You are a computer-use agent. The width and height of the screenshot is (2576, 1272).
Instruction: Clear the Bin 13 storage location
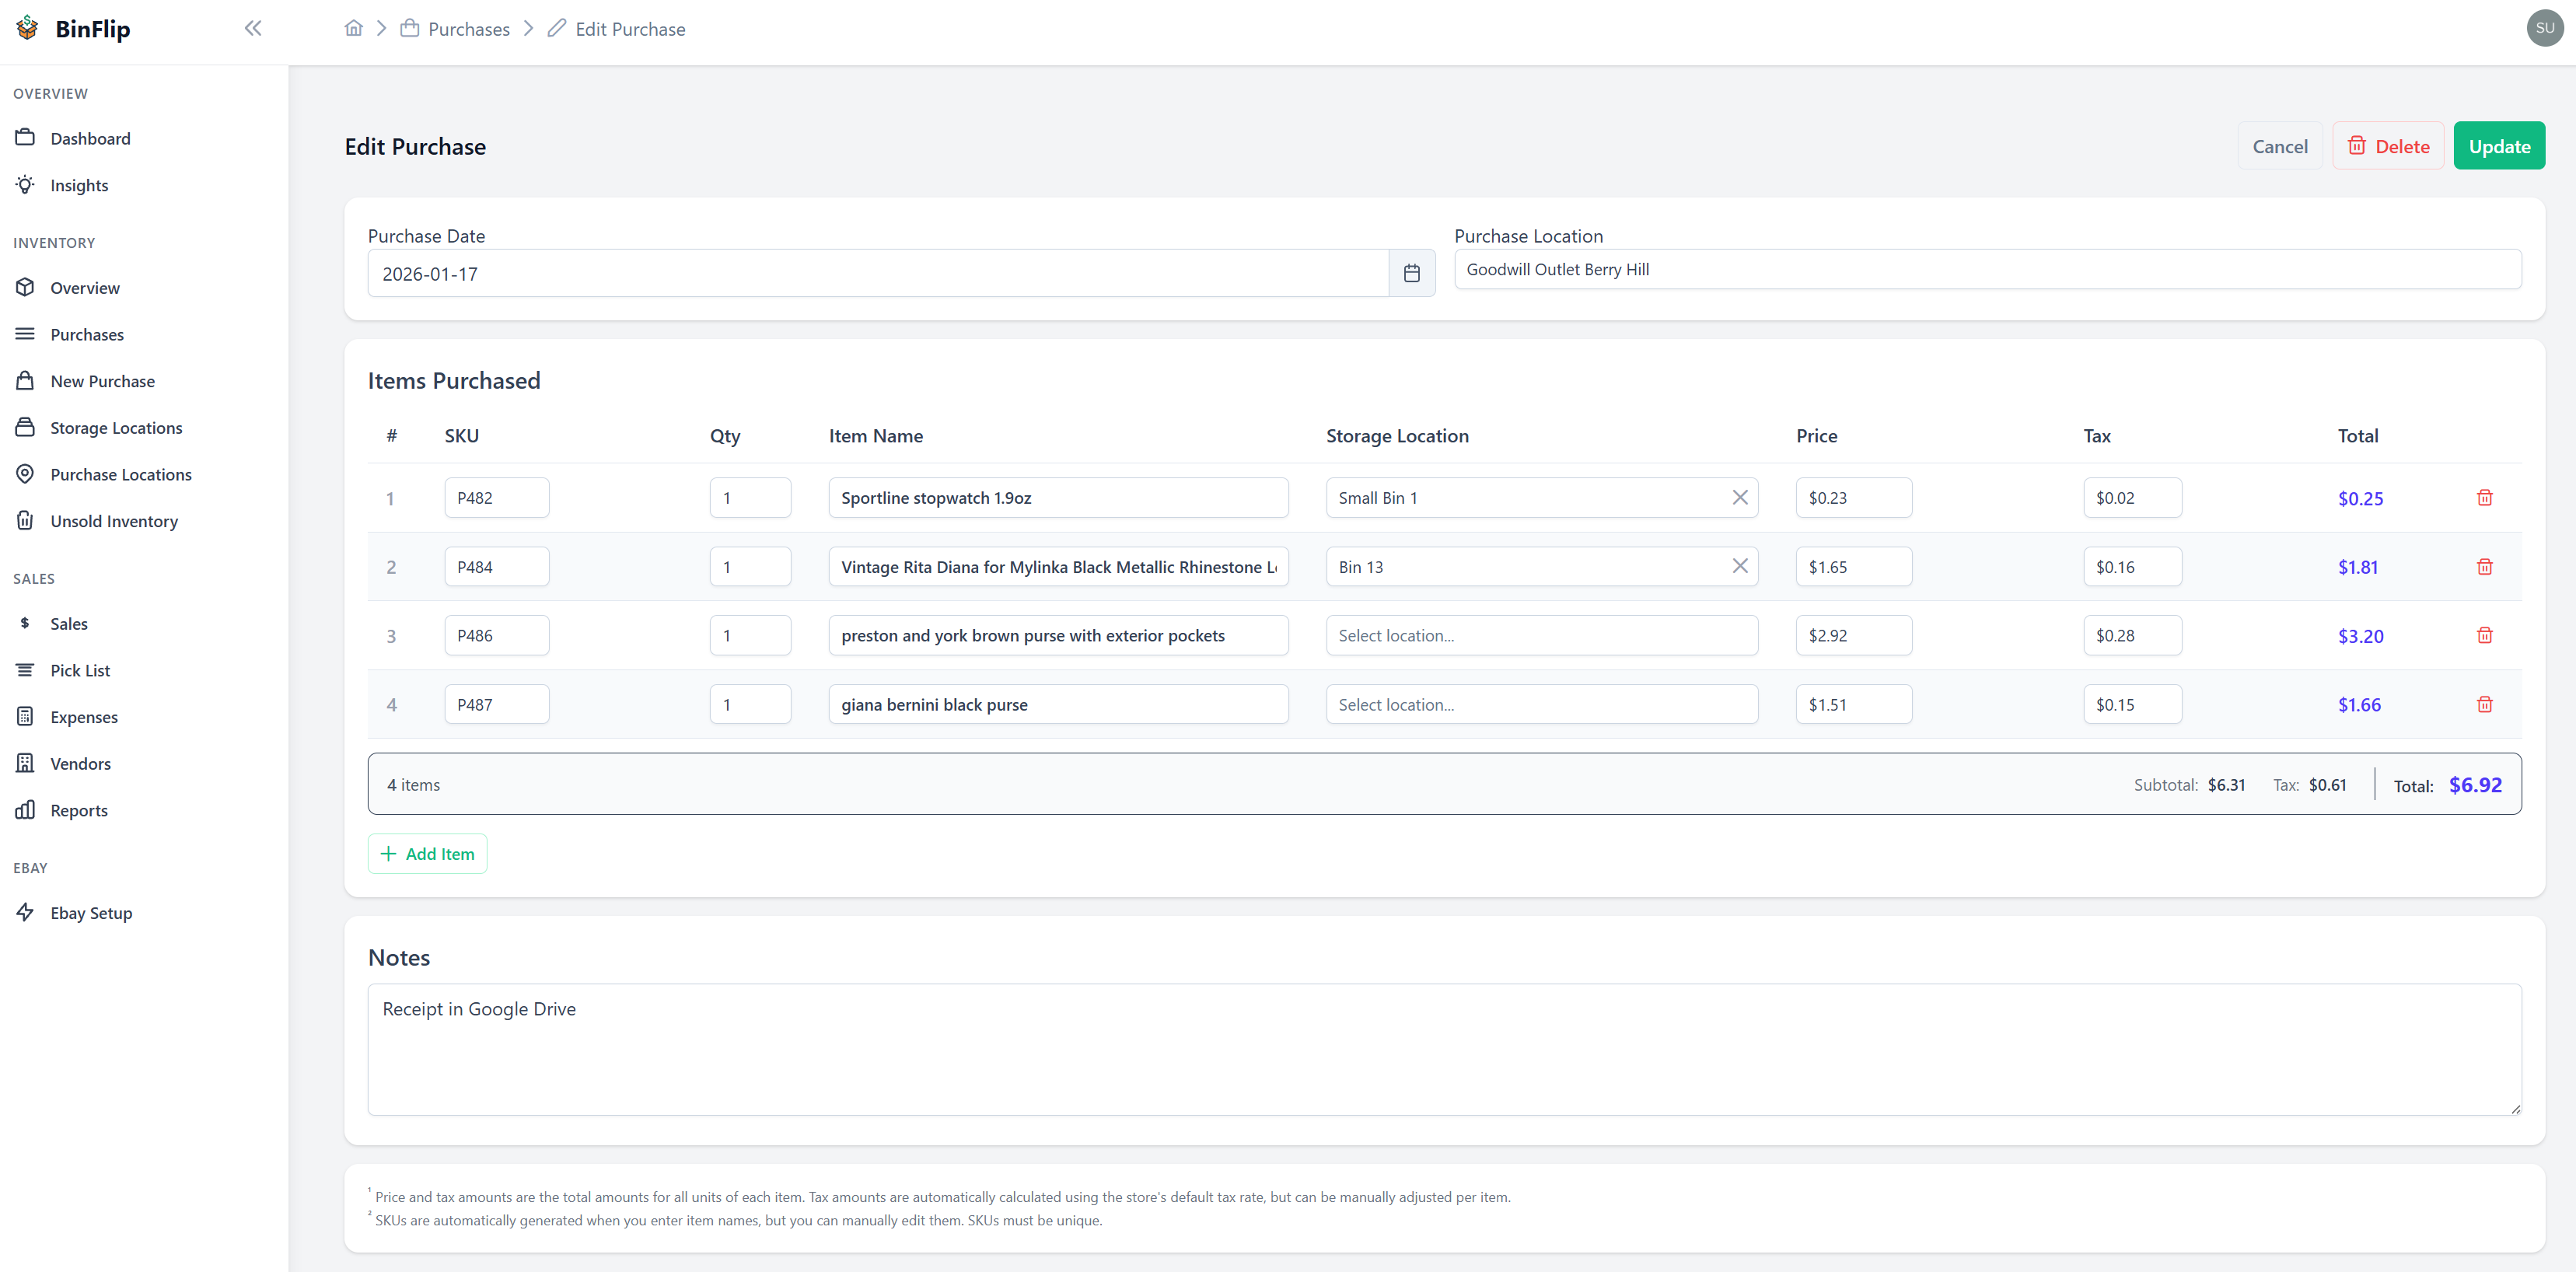pyautogui.click(x=1740, y=566)
